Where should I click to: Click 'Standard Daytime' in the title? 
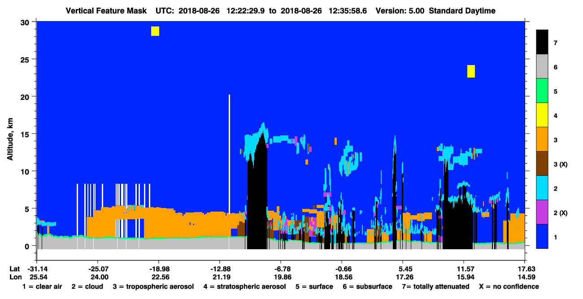(462, 11)
